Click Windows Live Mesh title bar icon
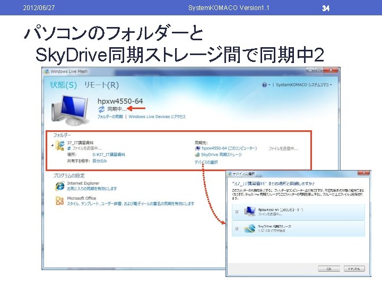Image resolution: width=382 pixels, height=286 pixels. [47, 71]
